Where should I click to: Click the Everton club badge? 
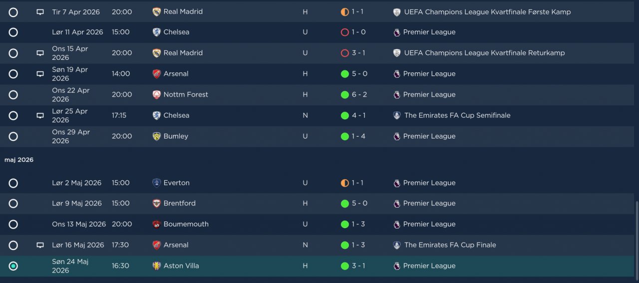pos(157,183)
